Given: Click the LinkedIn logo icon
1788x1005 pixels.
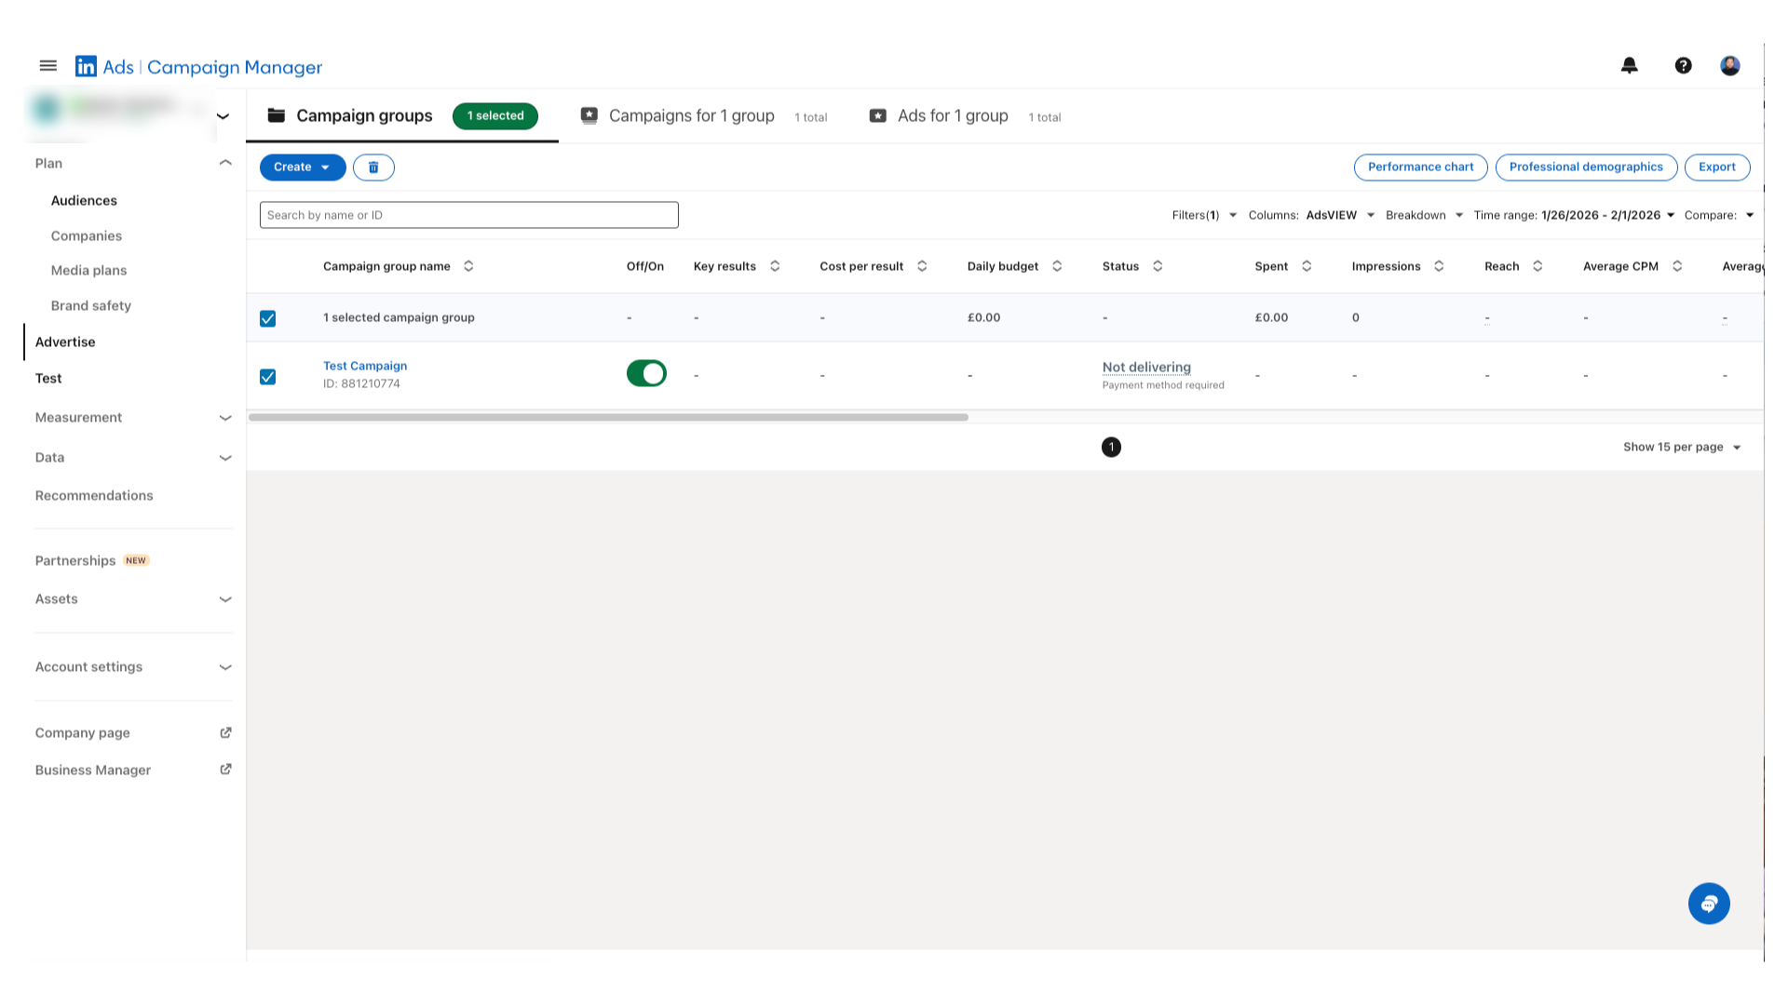Looking at the screenshot, I should click(86, 66).
